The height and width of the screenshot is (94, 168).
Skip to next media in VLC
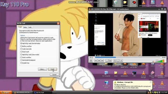(102, 61)
